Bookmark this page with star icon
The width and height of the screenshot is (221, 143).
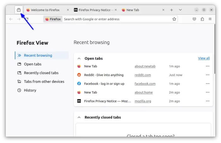pyautogui.click(x=174, y=19)
